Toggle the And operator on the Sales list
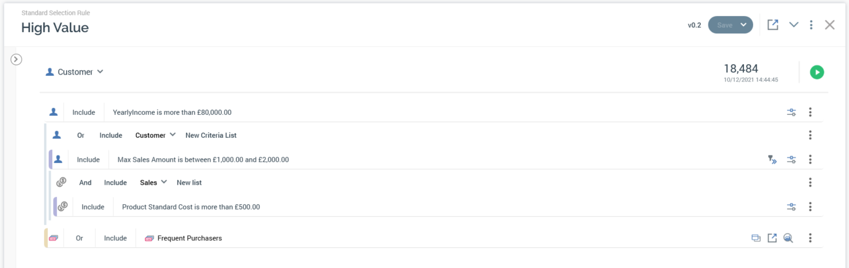Viewport: 849px width, 268px height. 86,182
